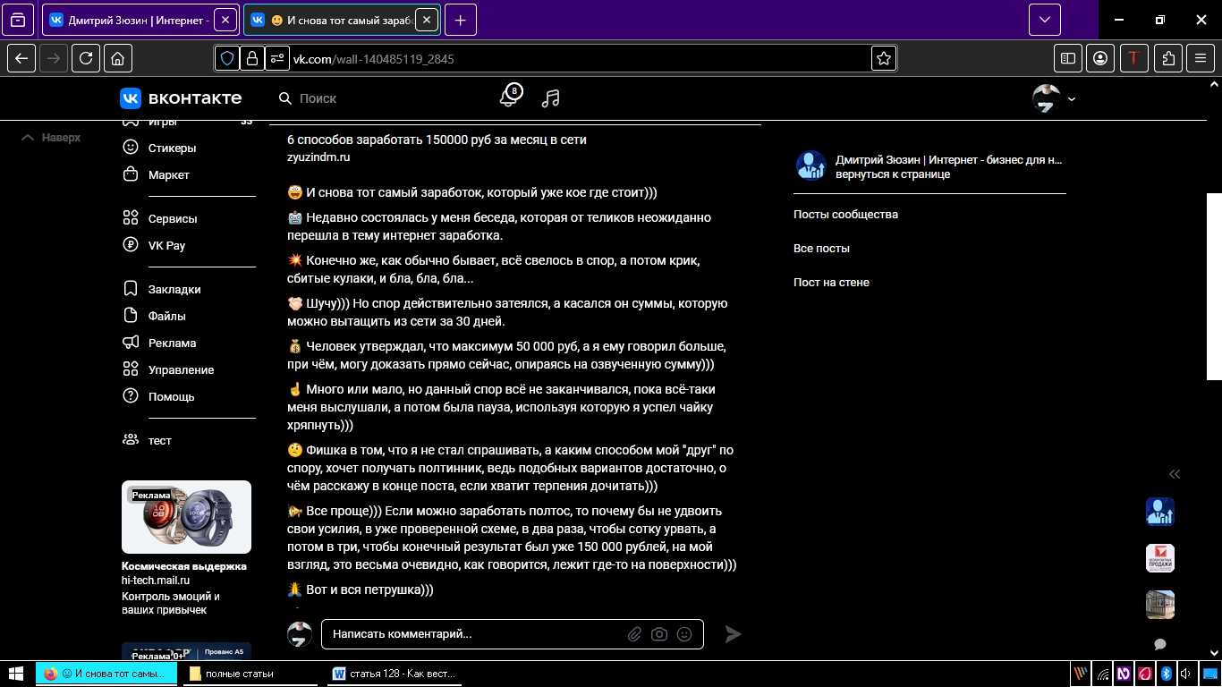
Task: Click the page vertical scrollbar thumb
Action: pyautogui.click(x=1214, y=286)
